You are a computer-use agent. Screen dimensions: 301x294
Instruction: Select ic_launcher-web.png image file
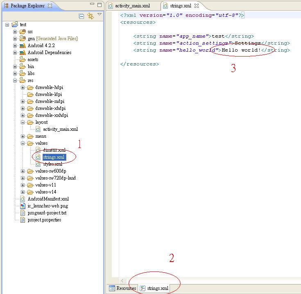tap(48, 206)
